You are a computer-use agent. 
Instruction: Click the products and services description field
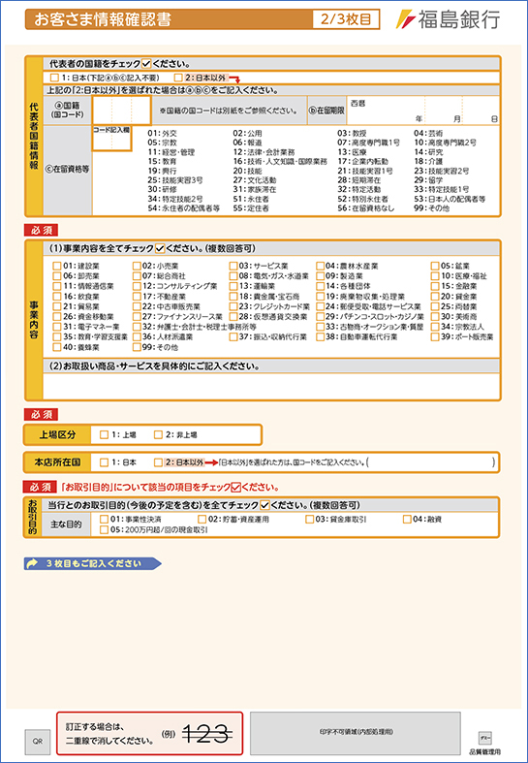(x=271, y=386)
